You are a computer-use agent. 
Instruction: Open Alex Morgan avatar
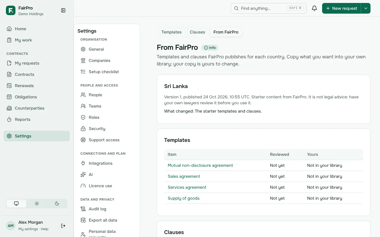tap(11, 226)
